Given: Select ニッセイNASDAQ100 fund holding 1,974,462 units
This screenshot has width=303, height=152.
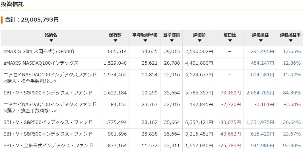Looking at the screenshot, I should coord(50,75).
